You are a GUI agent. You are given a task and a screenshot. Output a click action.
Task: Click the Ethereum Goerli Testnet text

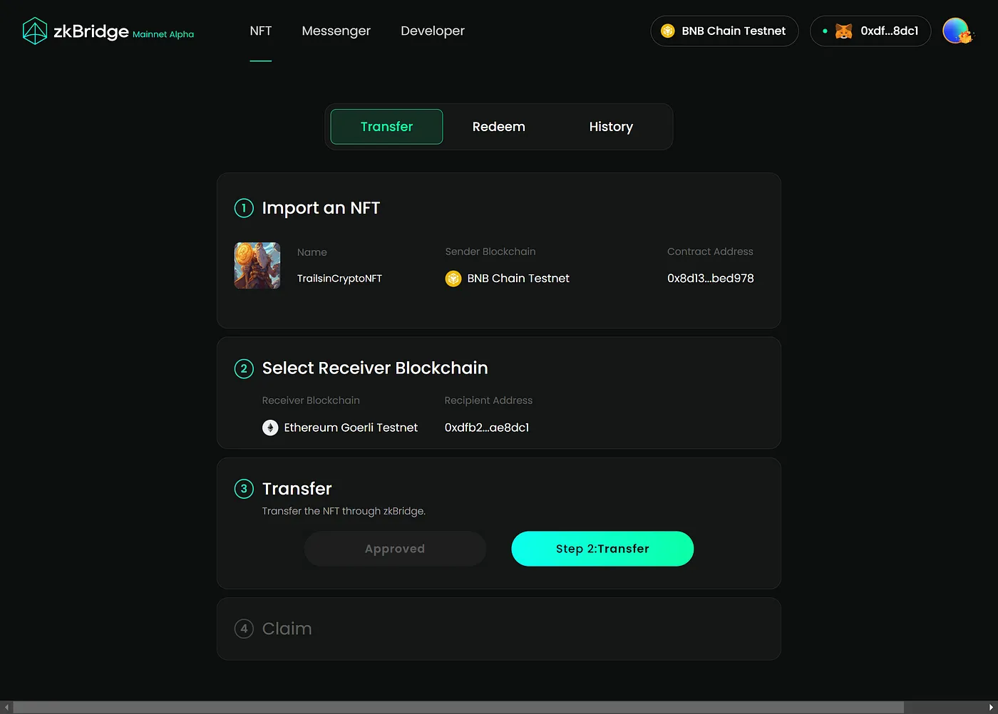click(351, 428)
